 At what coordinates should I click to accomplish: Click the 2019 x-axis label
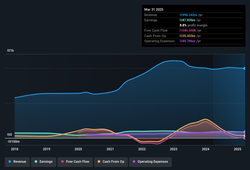[x=47, y=149]
